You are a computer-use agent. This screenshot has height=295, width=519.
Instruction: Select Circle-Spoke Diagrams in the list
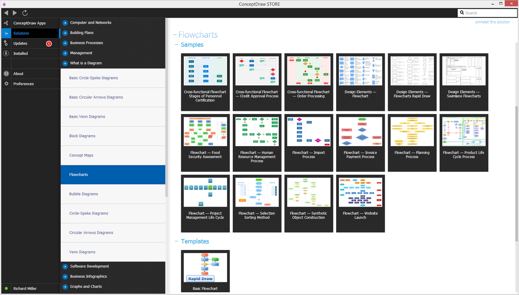pos(113,213)
